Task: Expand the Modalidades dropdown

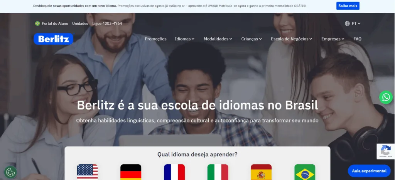Action: [x=218, y=39]
